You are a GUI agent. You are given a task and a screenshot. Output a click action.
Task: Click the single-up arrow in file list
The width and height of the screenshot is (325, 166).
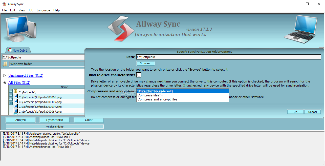[x=11, y=99]
